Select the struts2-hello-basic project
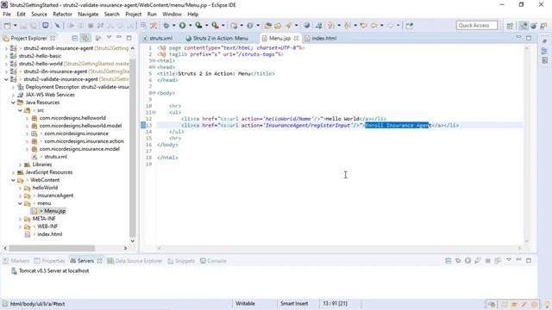The width and height of the screenshot is (552, 310). point(40,56)
